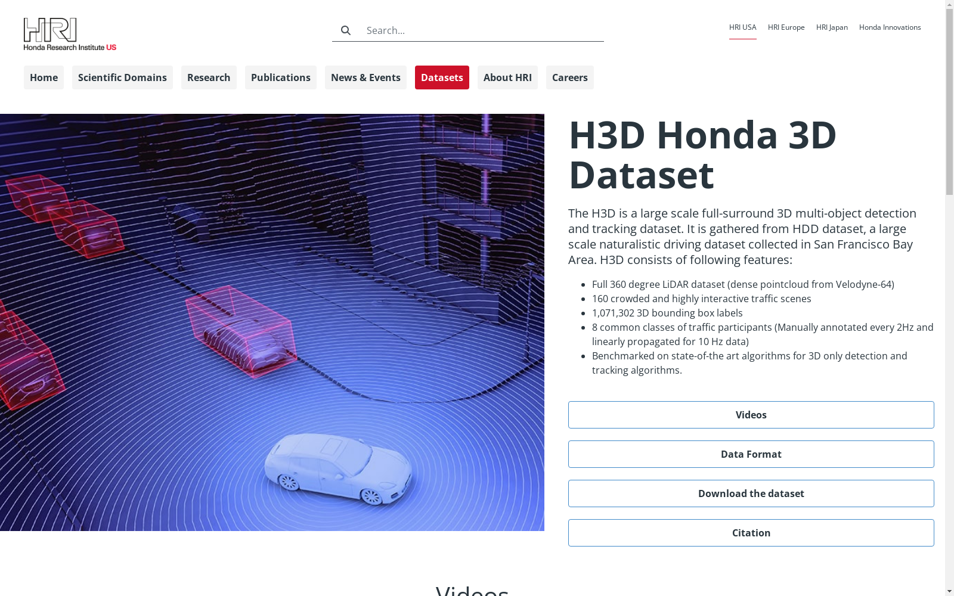The height and width of the screenshot is (596, 954).
Task: Open the HRI Japan site link
Action: coord(832,27)
